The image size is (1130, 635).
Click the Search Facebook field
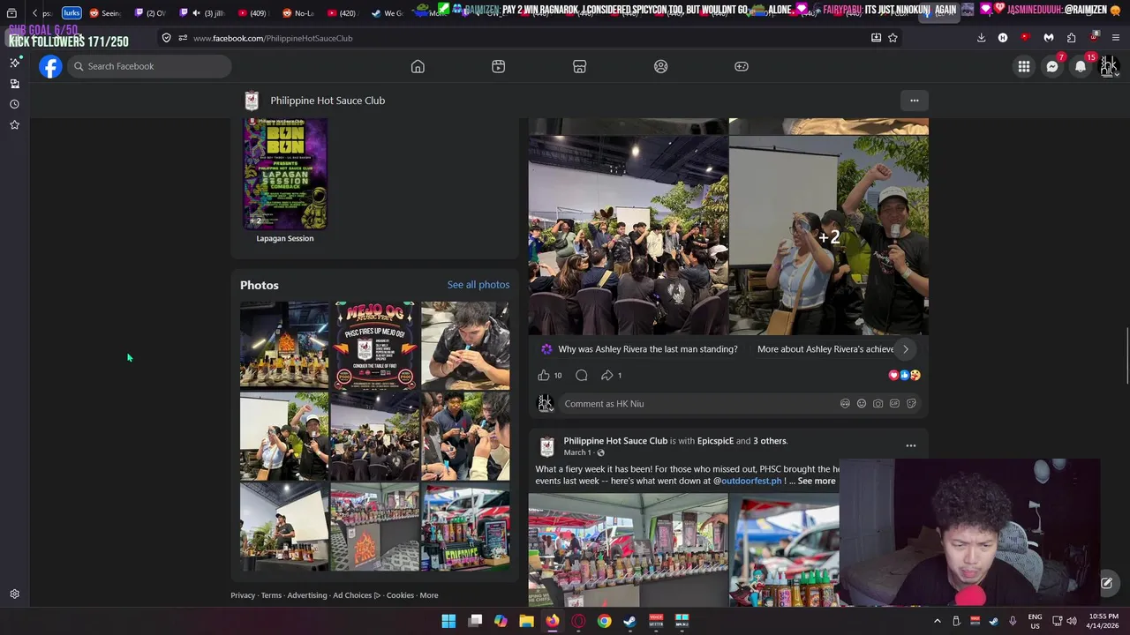[149, 66]
